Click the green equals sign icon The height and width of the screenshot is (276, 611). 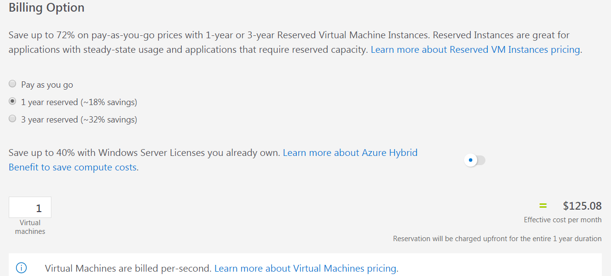(x=543, y=206)
